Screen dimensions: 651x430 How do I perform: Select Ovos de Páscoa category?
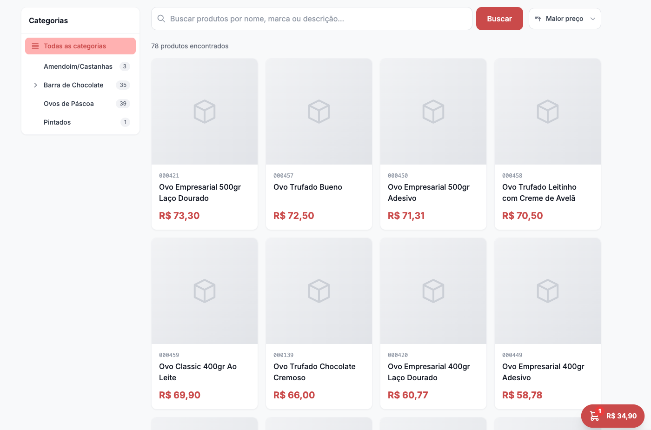coord(69,104)
